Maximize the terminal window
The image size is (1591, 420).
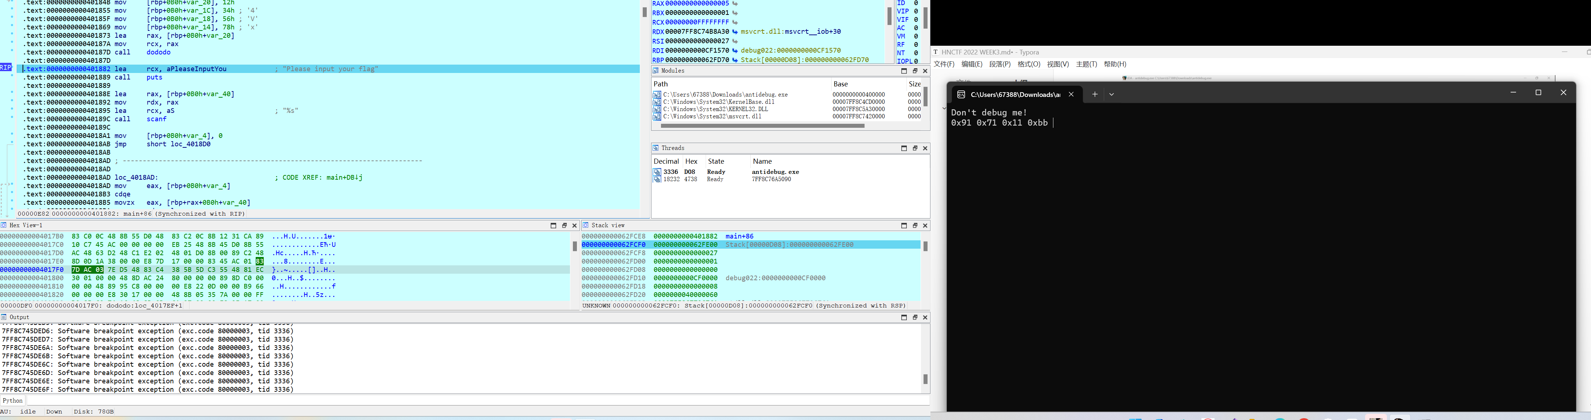(x=1538, y=93)
